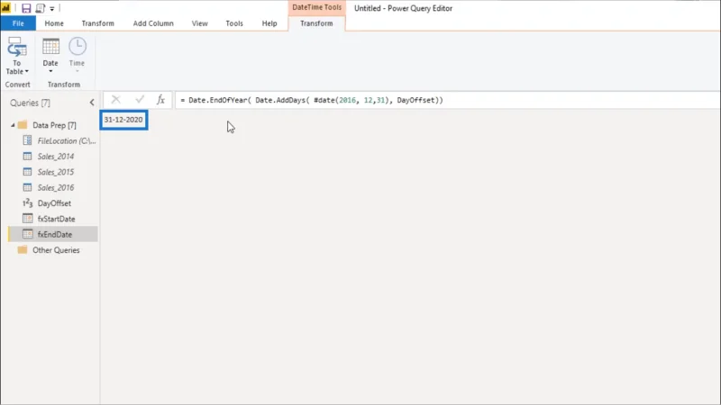Select the 31-12-2020 date value cell
The height and width of the screenshot is (405, 721).
click(x=123, y=120)
